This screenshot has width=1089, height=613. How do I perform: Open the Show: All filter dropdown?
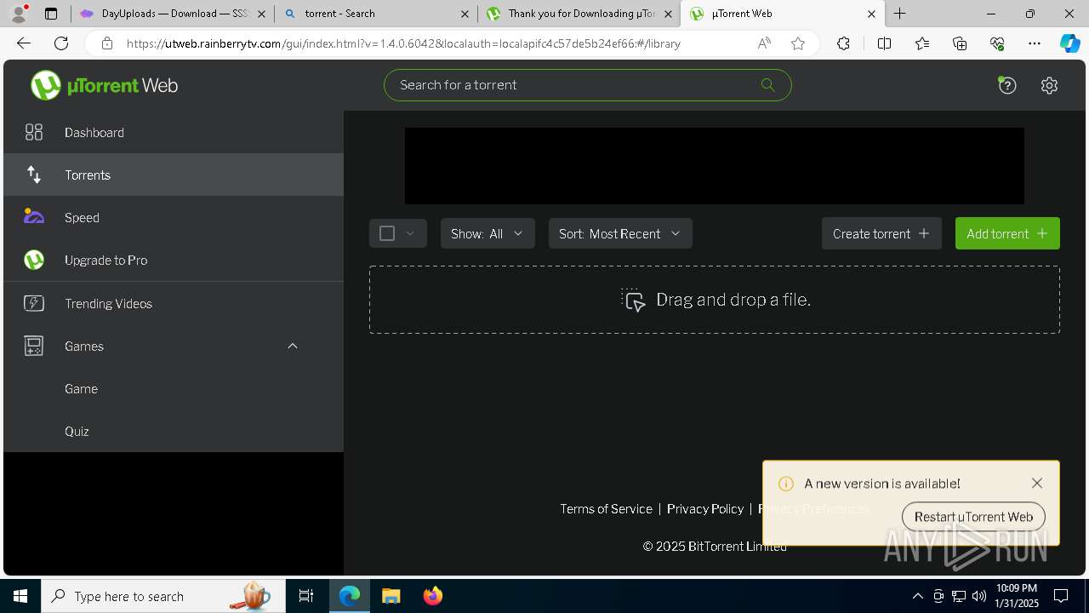pos(487,233)
